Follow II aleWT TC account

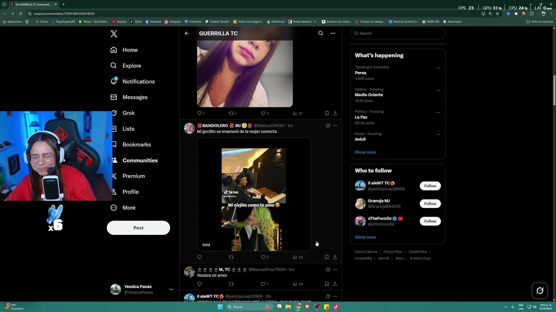click(430, 186)
